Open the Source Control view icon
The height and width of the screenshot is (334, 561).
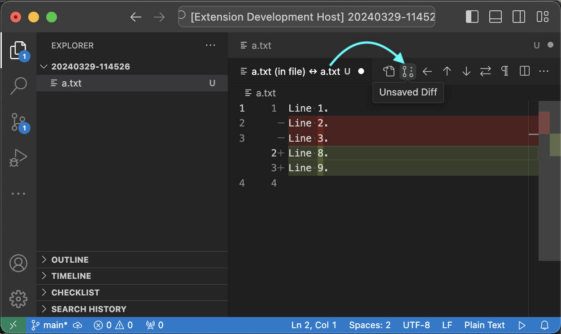click(x=18, y=122)
